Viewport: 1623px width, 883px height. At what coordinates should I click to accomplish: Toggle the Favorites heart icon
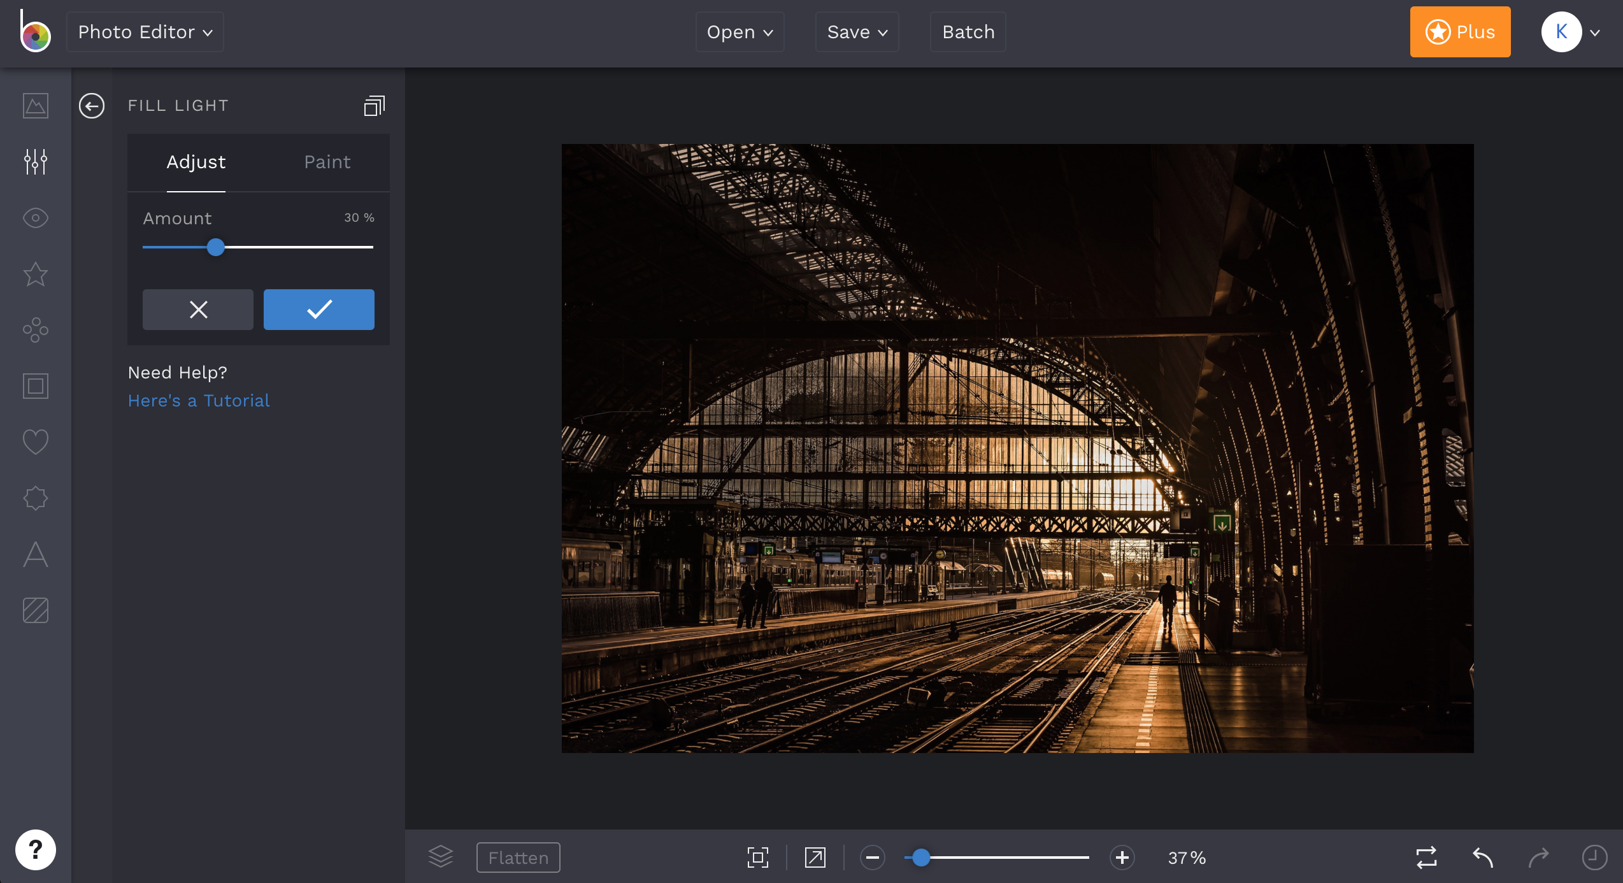[36, 441]
